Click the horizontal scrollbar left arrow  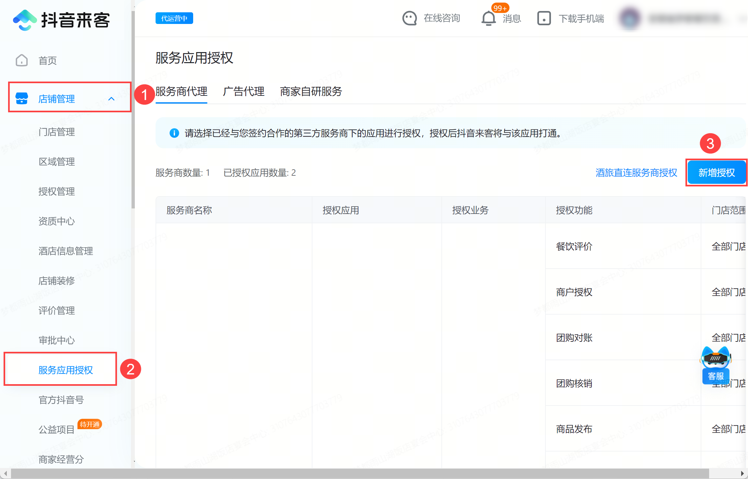coord(5,473)
